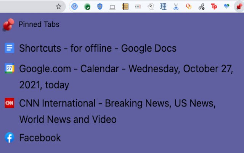Screen dimensions: 244x153
Task: Bookmark this page with the star icon
Action: (59, 7)
